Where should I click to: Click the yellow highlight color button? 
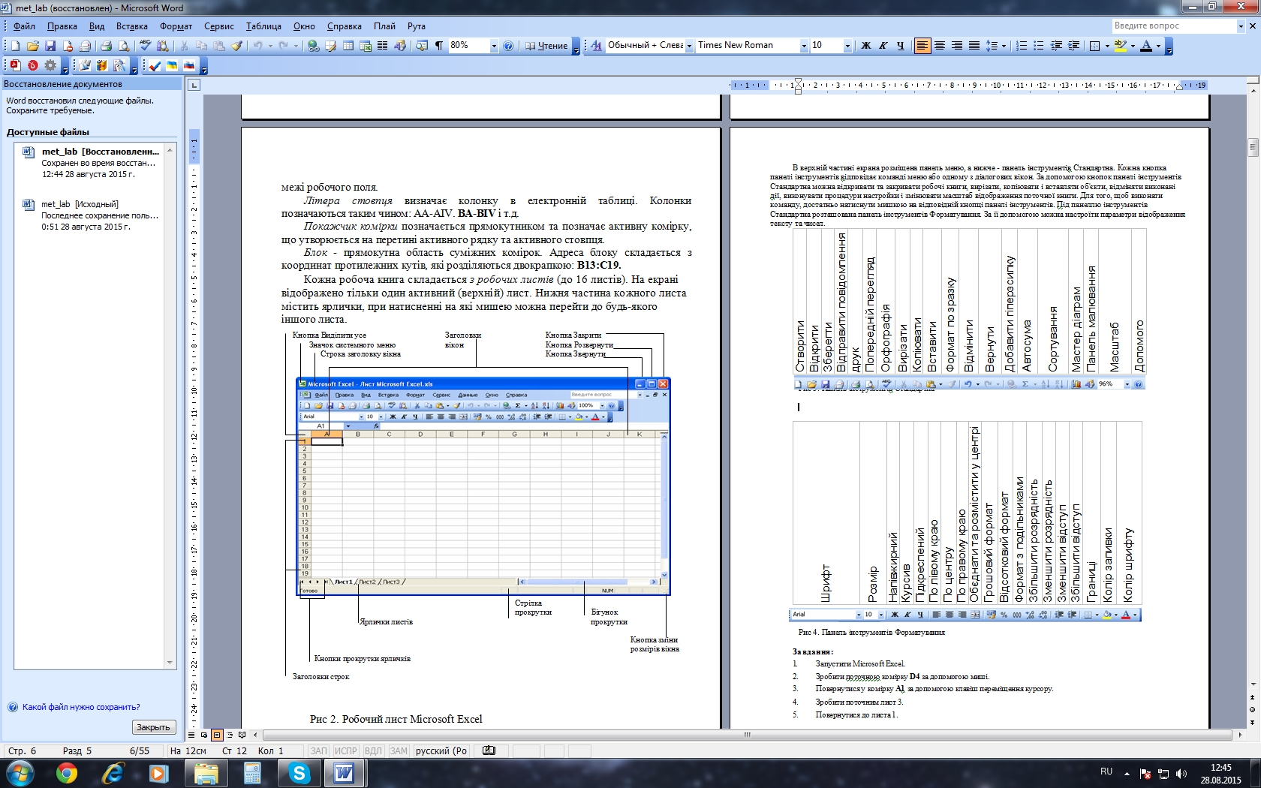pyautogui.click(x=1120, y=46)
